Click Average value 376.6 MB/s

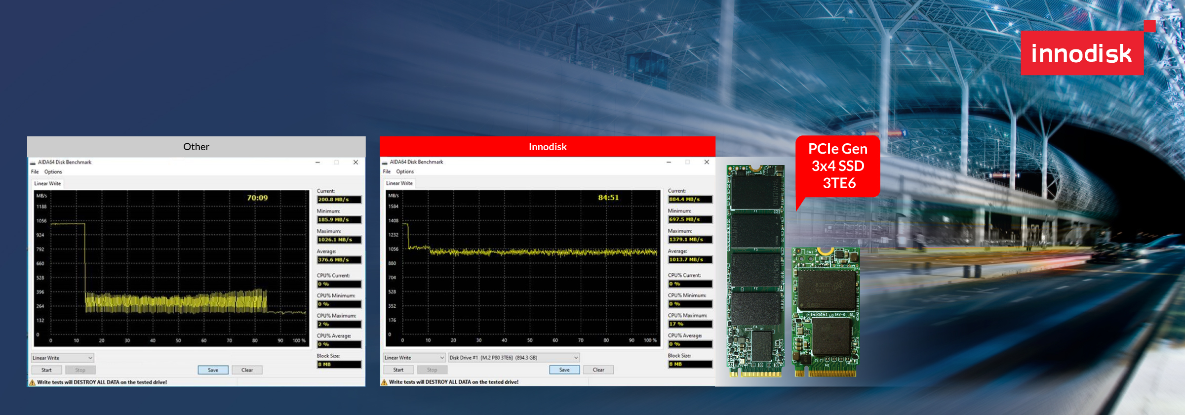(339, 260)
